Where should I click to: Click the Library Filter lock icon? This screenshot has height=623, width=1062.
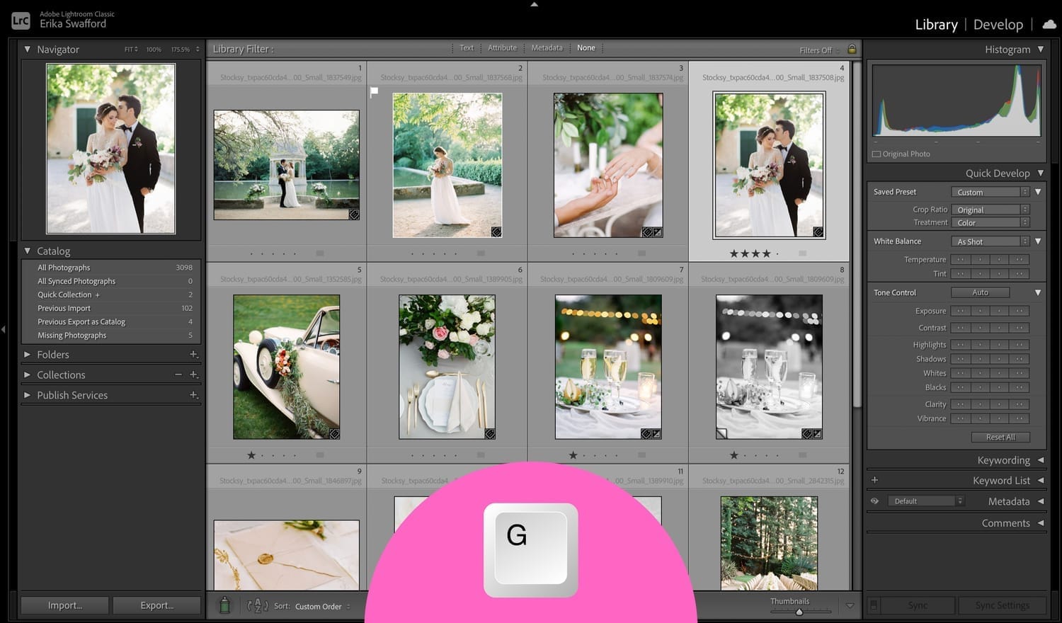852,49
